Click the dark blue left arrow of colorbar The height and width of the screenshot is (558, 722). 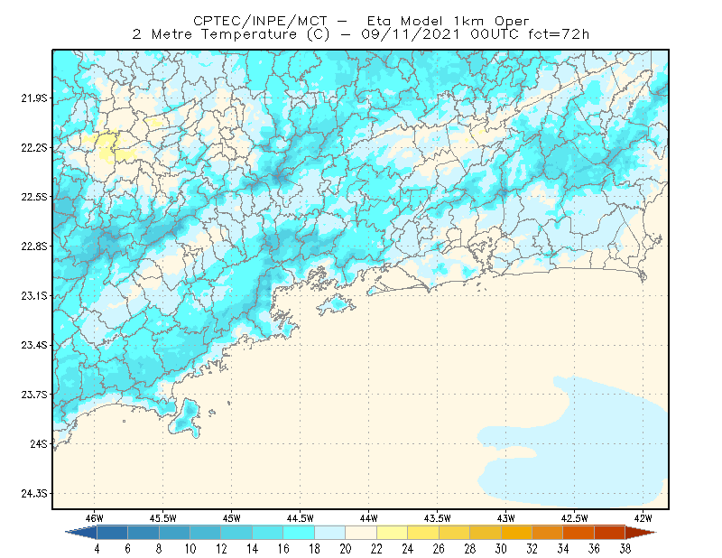coord(81,533)
